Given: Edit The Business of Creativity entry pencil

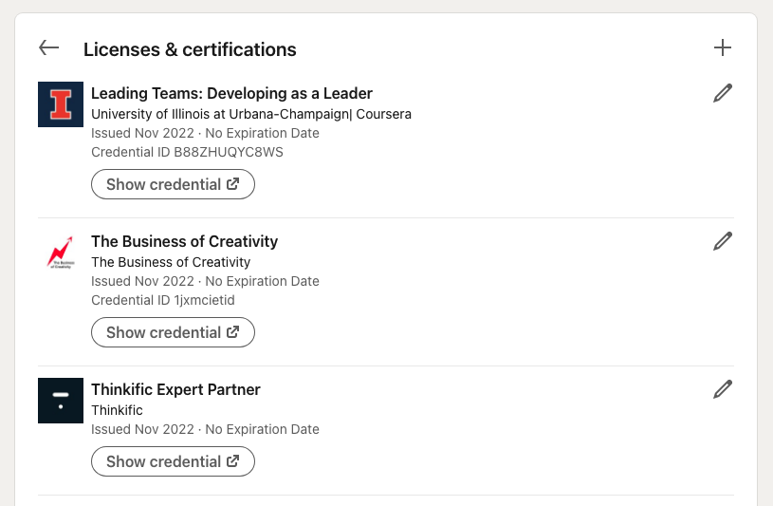Looking at the screenshot, I should tap(722, 241).
